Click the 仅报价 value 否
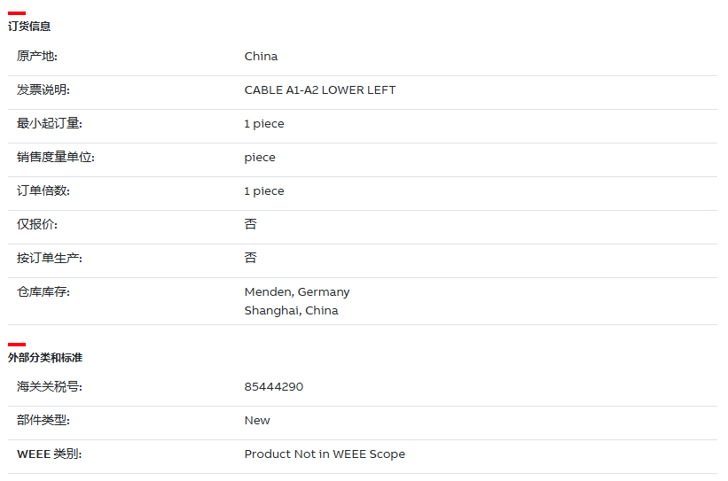The height and width of the screenshot is (481, 728). (250, 224)
